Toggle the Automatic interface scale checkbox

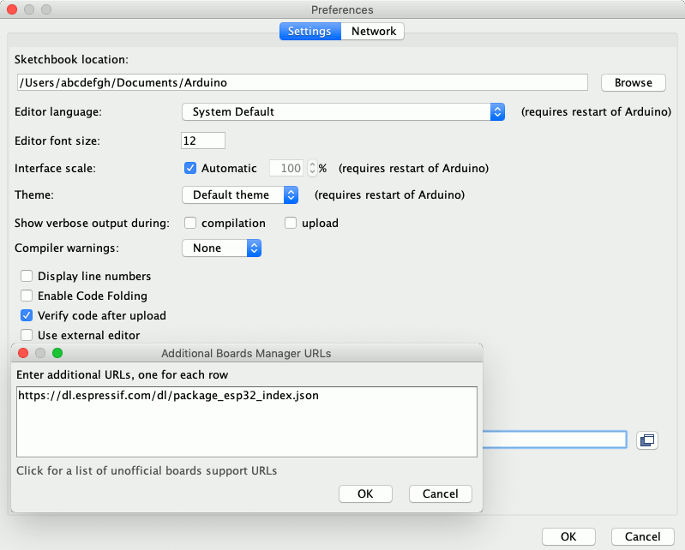tap(191, 169)
